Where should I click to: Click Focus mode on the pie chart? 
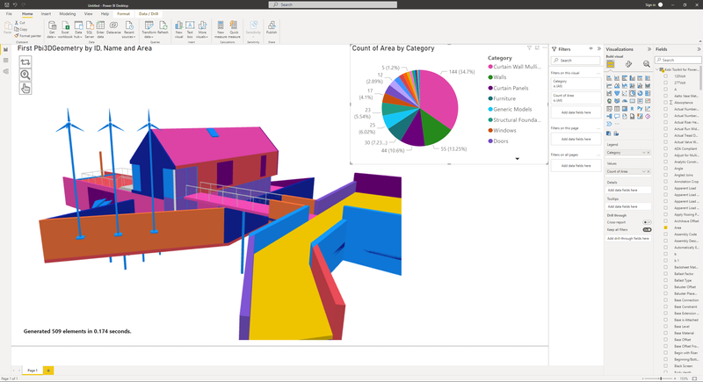point(537,48)
